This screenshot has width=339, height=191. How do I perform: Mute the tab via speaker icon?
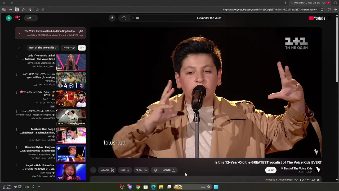point(324,3)
